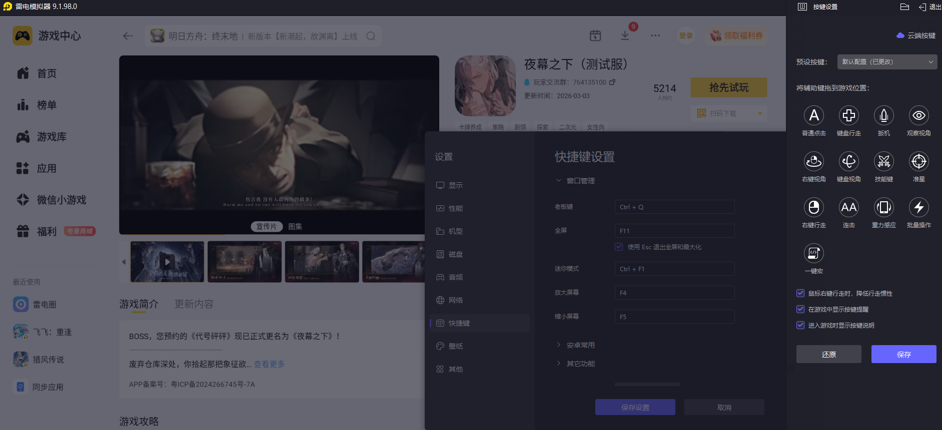Select the 连击 (combo) AA icon
The image size is (942, 430).
tap(849, 207)
